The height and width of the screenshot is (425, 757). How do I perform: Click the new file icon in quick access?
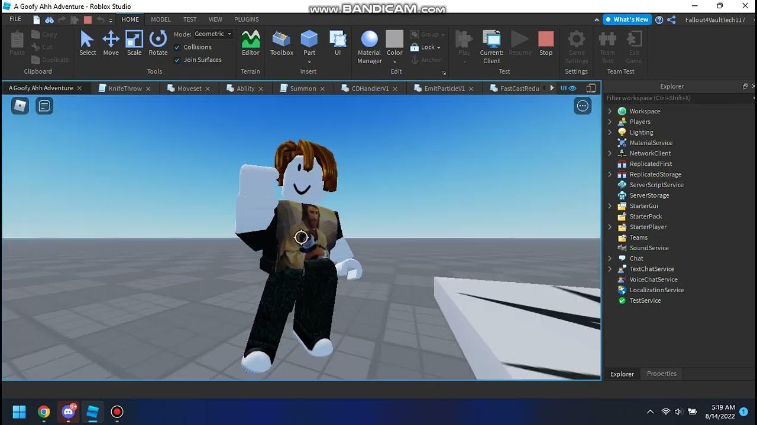click(37, 19)
